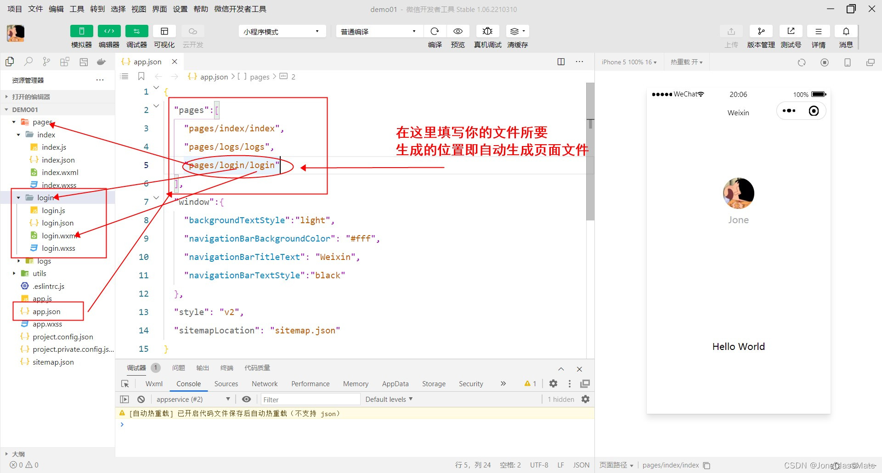Screen dimensions: 882x473
Task: Switch to the Network devtools tab
Action: [x=265, y=383]
